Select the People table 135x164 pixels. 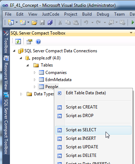tap(52, 87)
